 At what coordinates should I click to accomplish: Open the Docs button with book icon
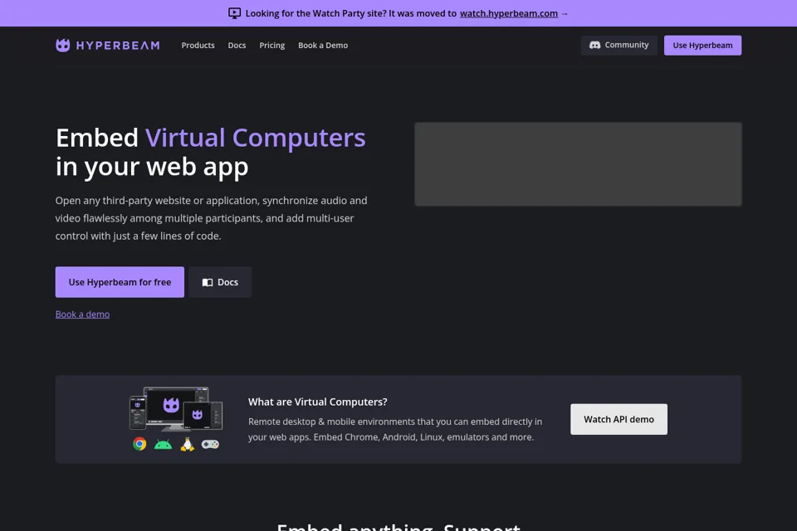tap(220, 282)
